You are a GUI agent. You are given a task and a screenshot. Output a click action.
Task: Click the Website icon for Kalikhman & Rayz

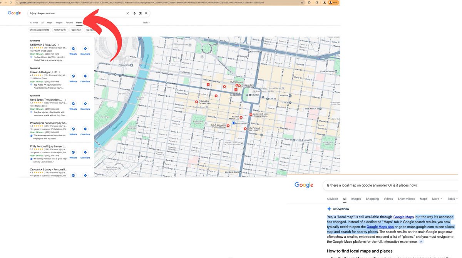[x=73, y=48]
